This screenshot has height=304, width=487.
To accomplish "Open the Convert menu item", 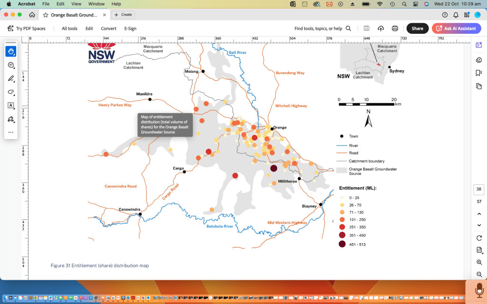I will pos(108,28).
